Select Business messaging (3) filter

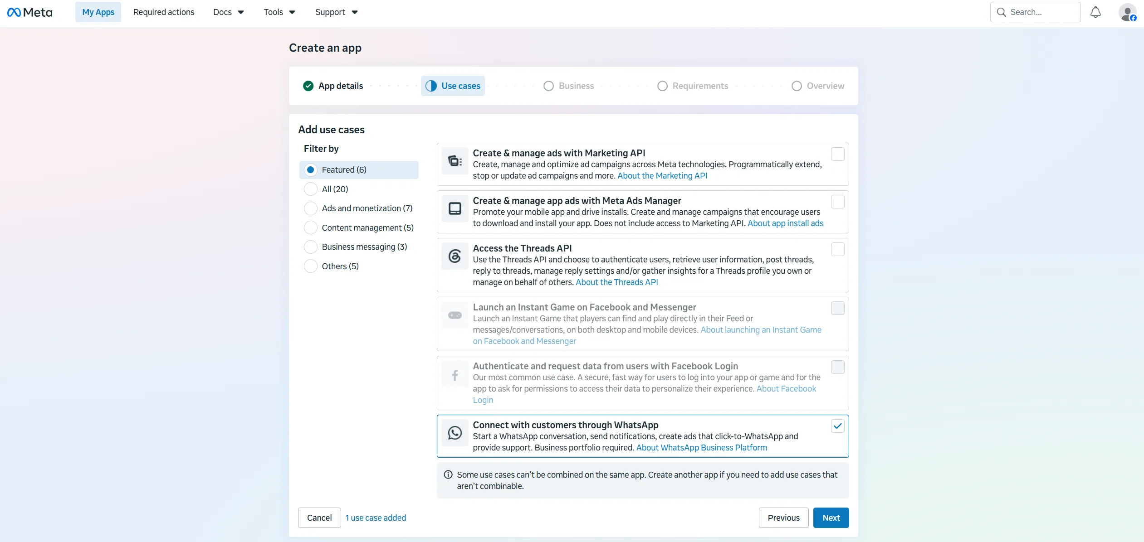point(311,247)
